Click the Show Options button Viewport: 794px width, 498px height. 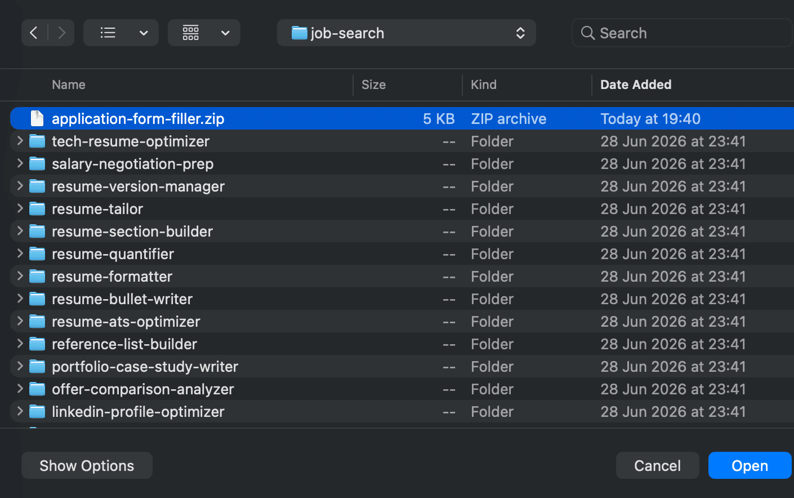(87, 465)
